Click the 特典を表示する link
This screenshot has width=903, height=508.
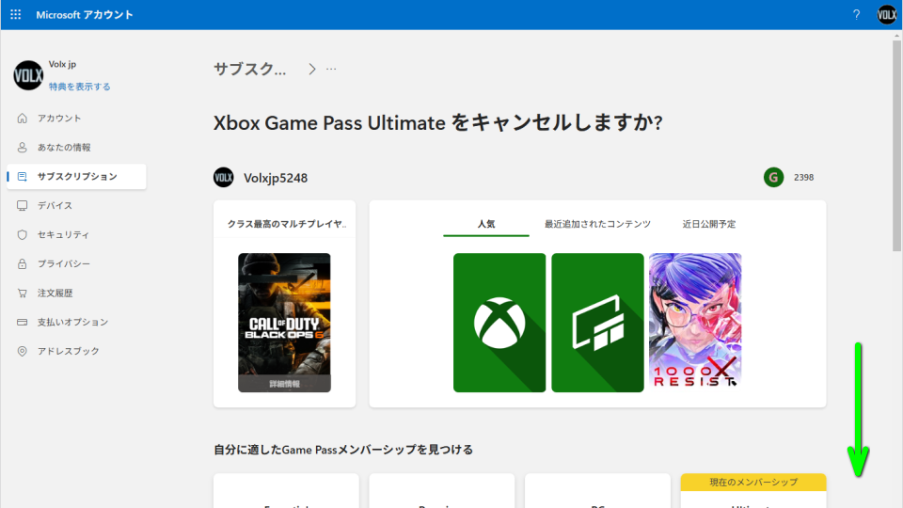tap(80, 87)
